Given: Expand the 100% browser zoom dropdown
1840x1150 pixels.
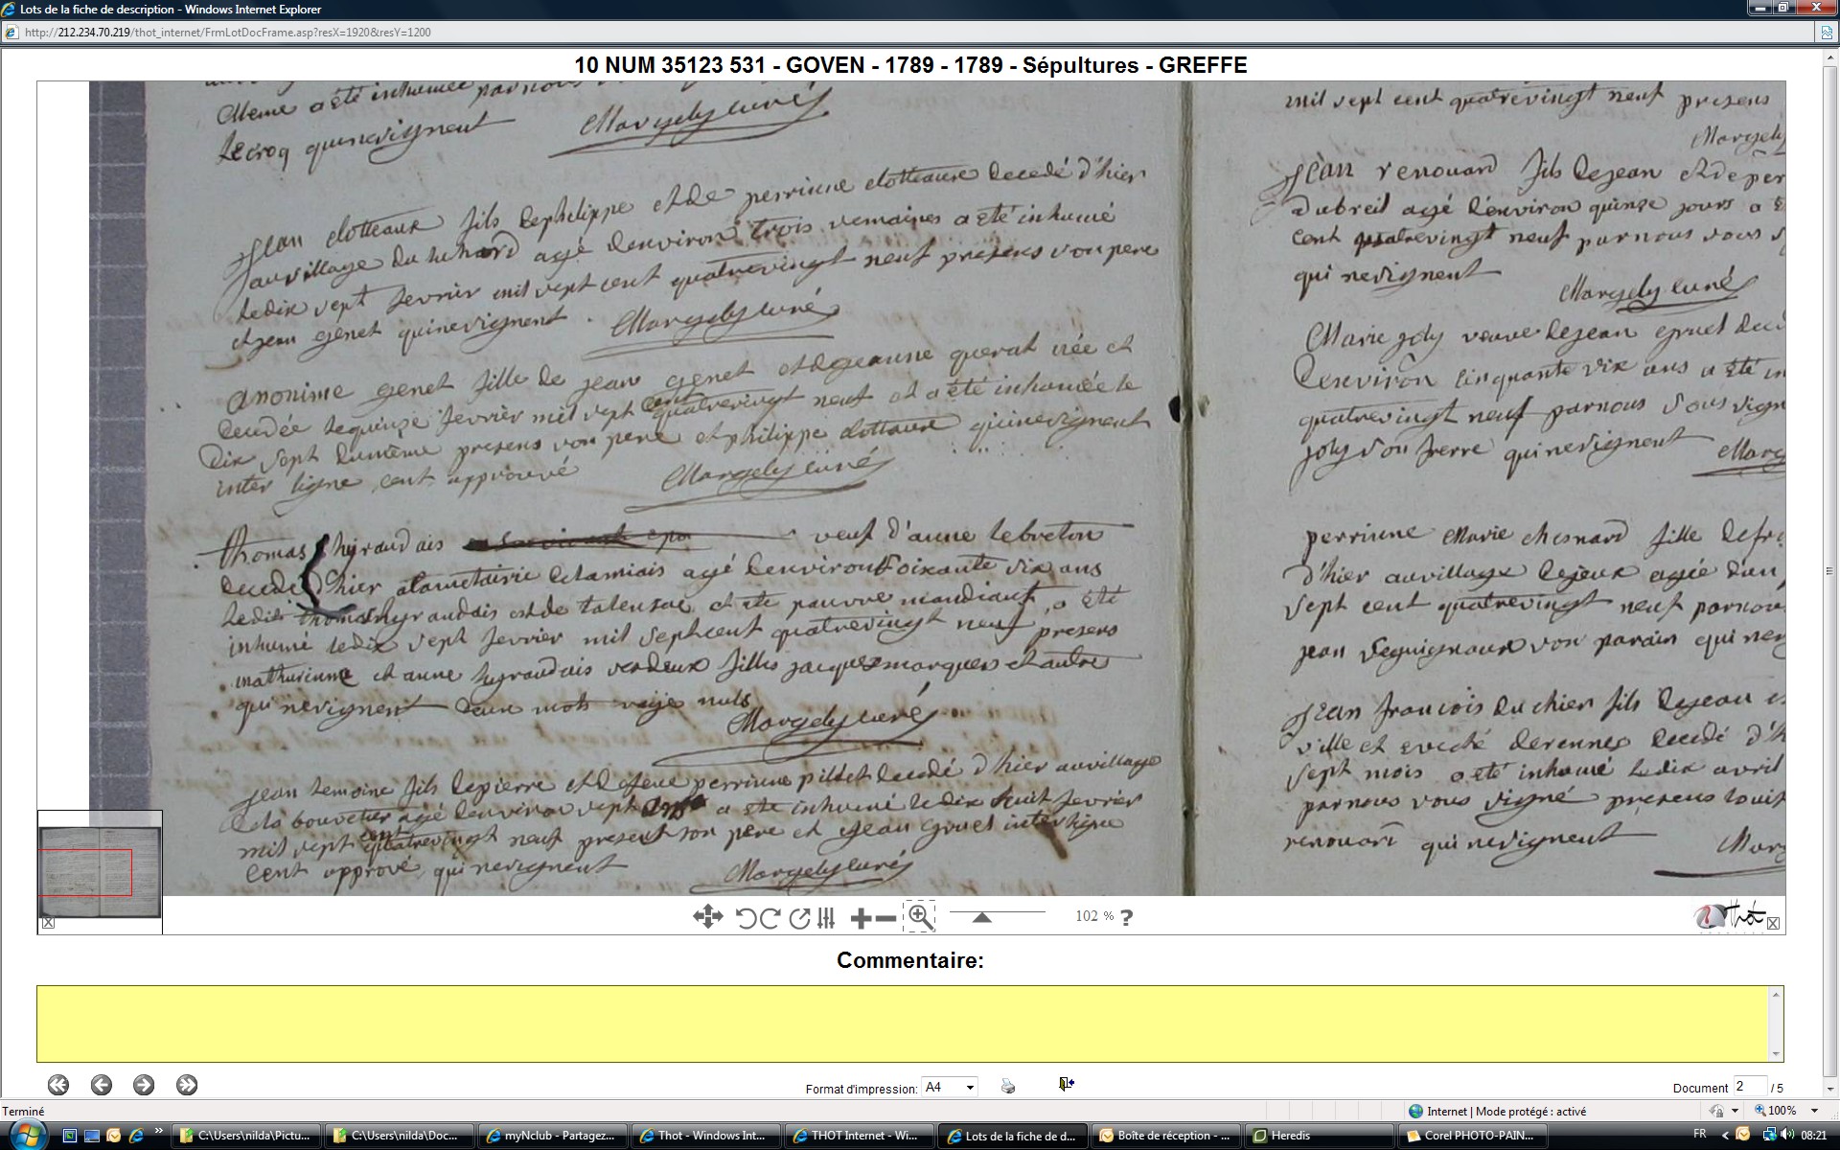Looking at the screenshot, I should (1814, 1111).
